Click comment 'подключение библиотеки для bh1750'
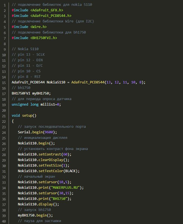 coord(49,32)
